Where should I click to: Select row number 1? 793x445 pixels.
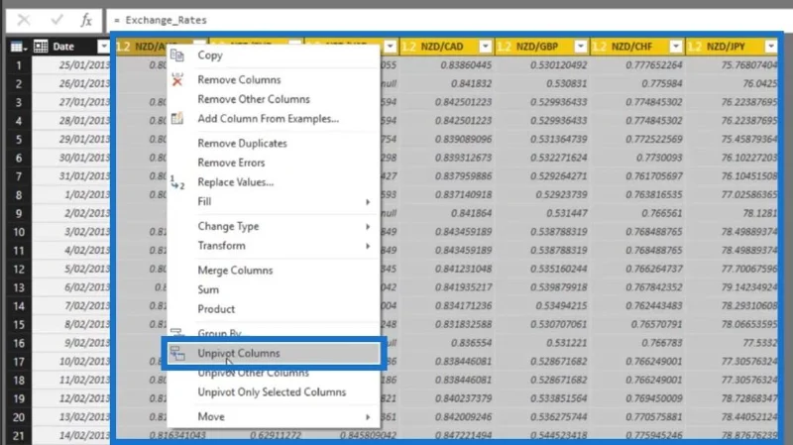click(x=19, y=65)
